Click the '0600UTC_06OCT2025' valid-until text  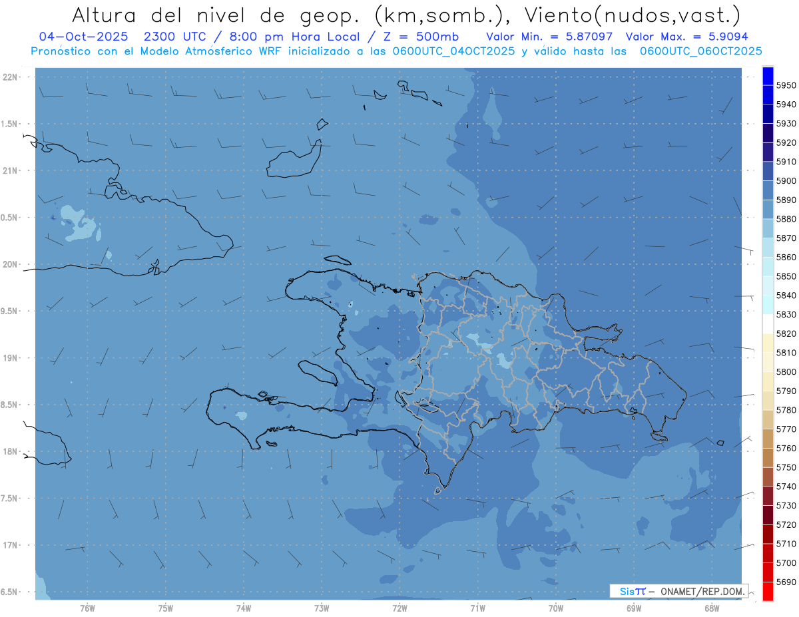[x=701, y=51]
